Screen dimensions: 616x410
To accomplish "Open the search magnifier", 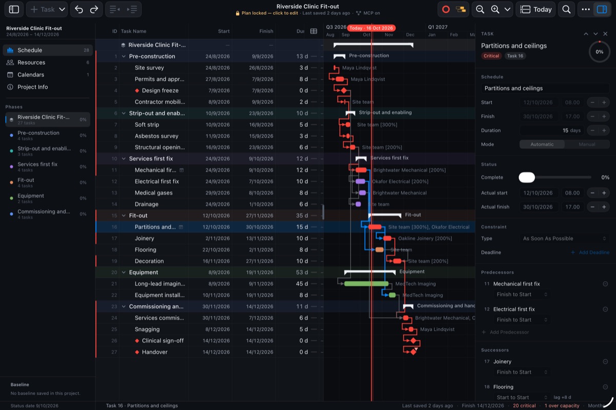I will click(566, 9).
